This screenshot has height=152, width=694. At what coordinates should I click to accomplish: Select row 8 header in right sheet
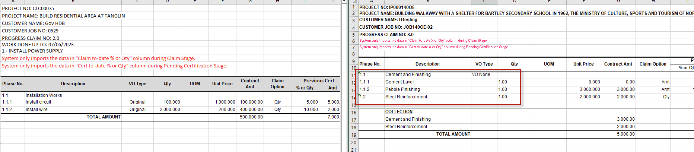click(x=354, y=54)
